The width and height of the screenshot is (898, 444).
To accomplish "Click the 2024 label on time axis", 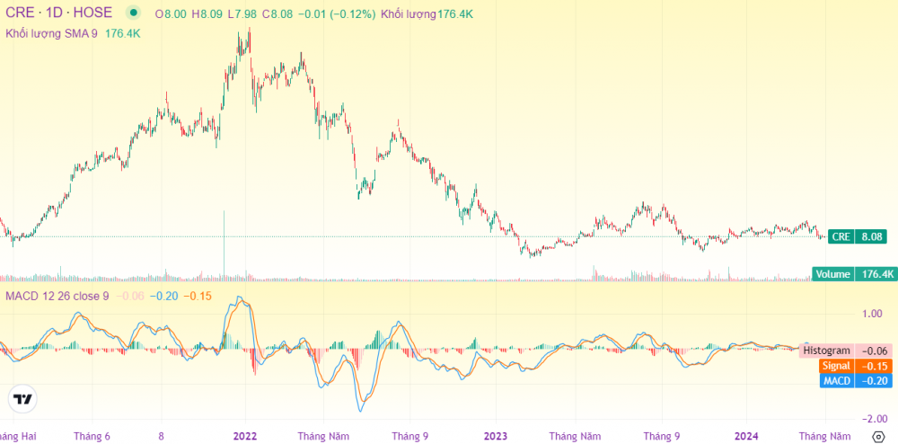I will coord(746,436).
